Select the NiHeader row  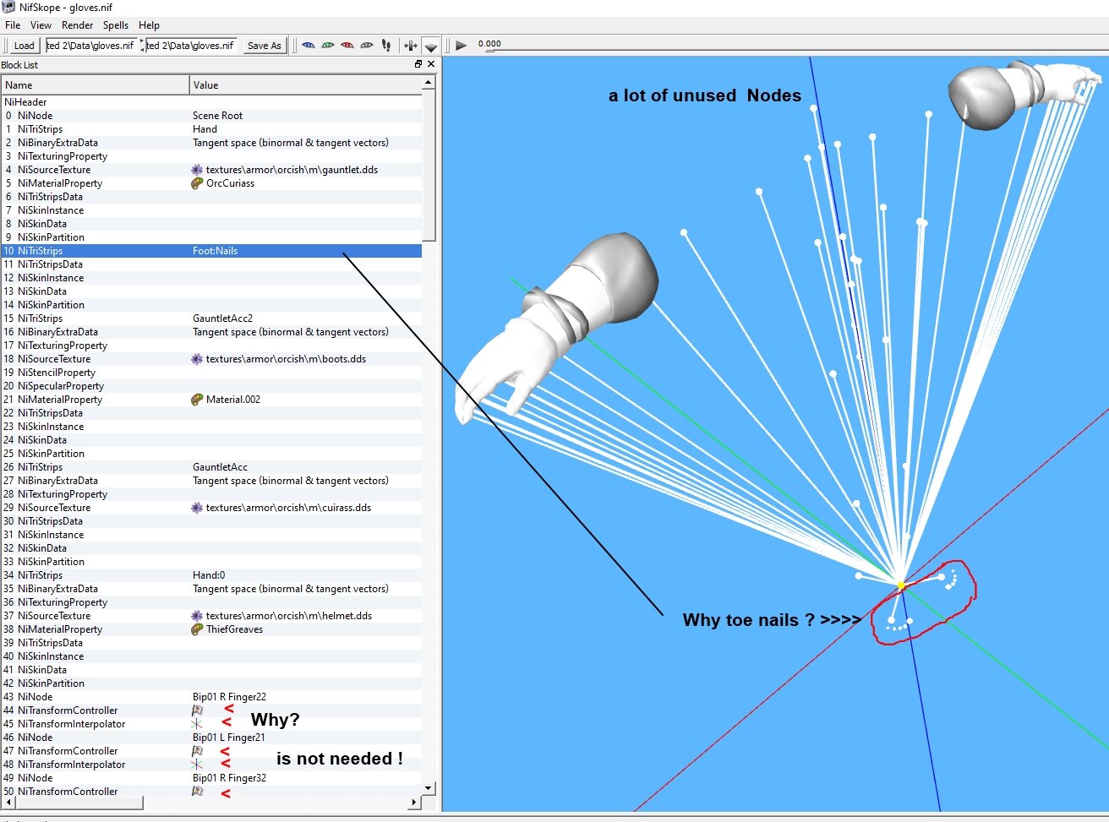[x=211, y=102]
